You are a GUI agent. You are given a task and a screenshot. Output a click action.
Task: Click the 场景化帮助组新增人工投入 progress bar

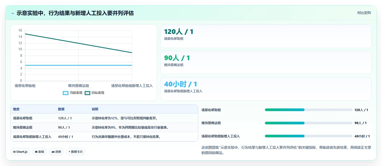click(309, 136)
